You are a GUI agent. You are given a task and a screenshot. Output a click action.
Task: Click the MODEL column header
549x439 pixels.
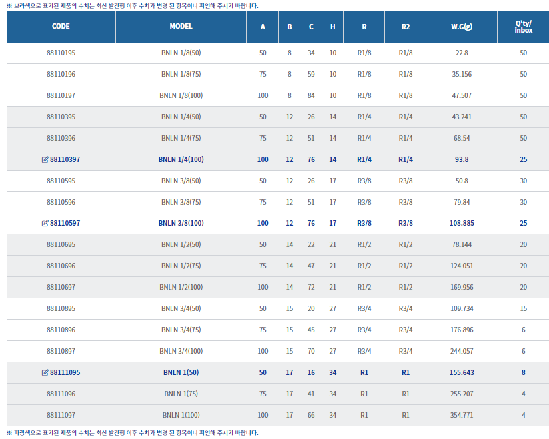point(181,27)
